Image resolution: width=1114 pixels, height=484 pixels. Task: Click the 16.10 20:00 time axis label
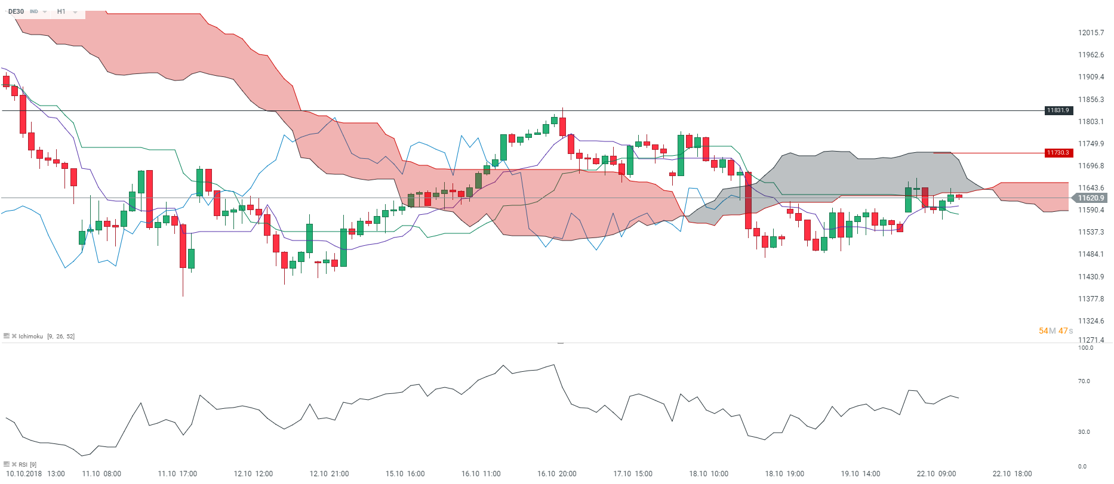click(x=556, y=474)
